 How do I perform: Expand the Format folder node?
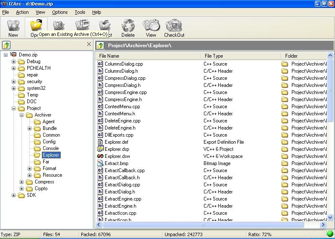(x=29, y=168)
